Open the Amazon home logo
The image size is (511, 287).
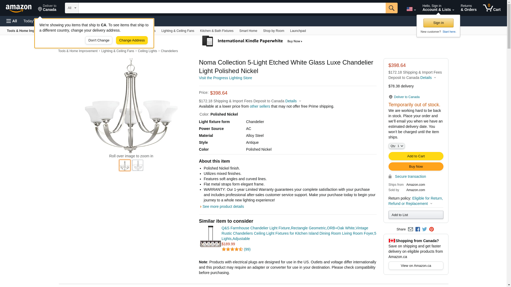[19, 8]
